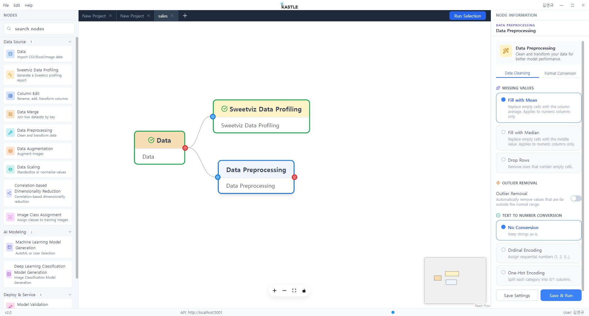The image size is (589, 316).
Task: Click the Save Settings button
Action: click(517, 295)
